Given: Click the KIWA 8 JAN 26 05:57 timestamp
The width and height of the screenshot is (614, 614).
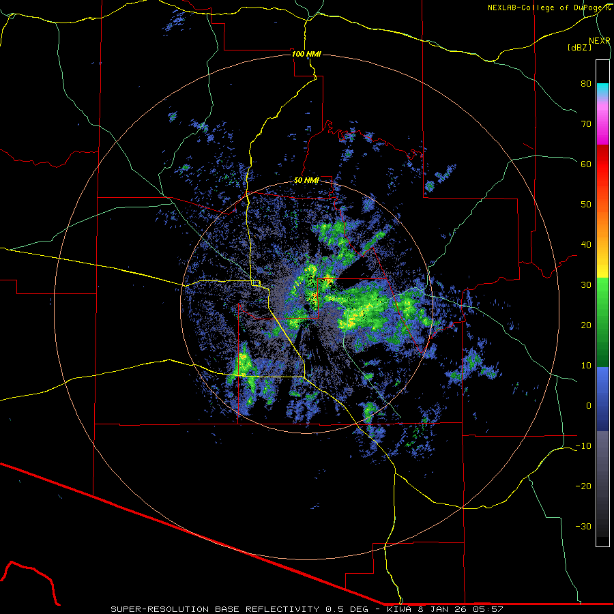Looking at the screenshot, I should tap(445, 609).
